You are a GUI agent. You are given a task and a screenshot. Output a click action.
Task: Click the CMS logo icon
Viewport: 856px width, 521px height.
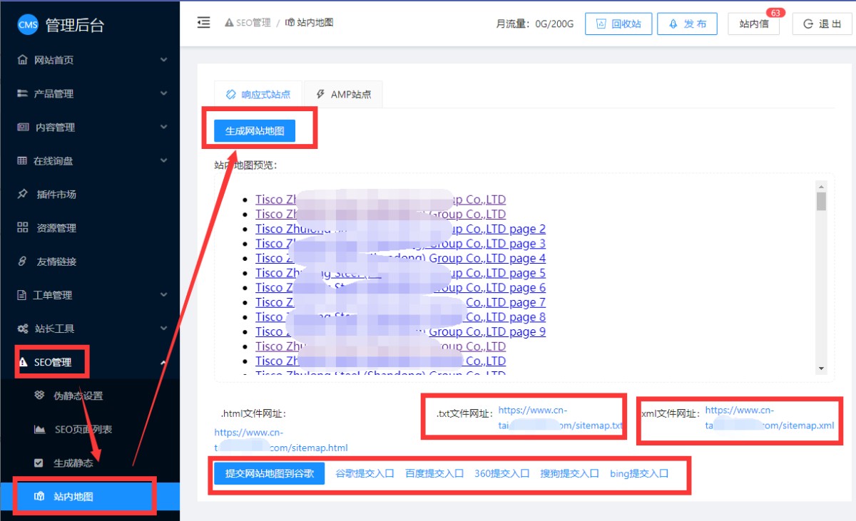coord(28,25)
